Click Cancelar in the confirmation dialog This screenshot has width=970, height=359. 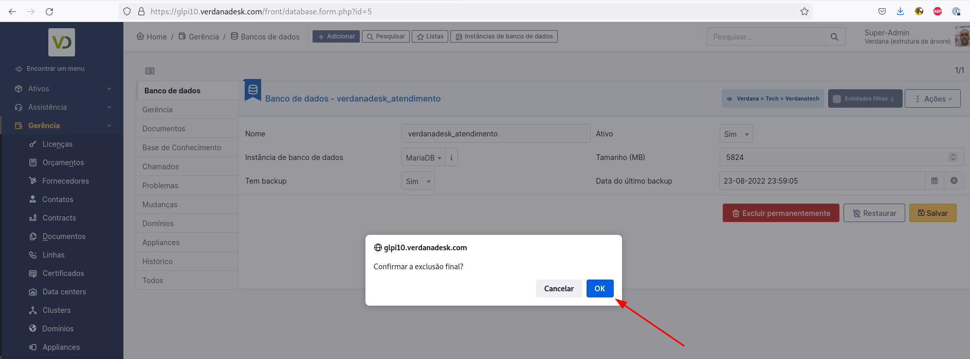(559, 288)
